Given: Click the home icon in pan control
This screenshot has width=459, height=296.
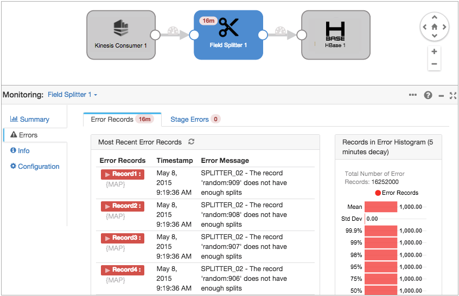Looking at the screenshot, I should (434, 27).
